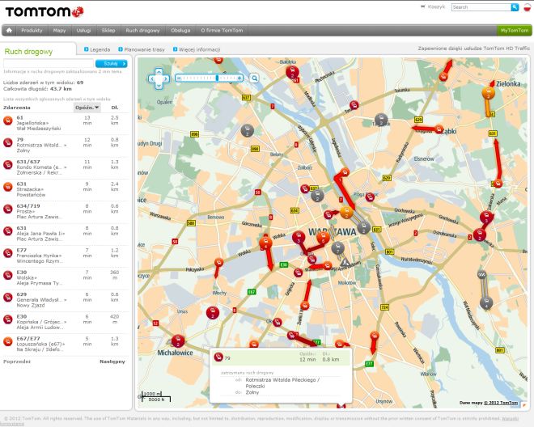
Task: Click traffic icon for 629 Generała Władysł
Action: [x=8, y=298]
